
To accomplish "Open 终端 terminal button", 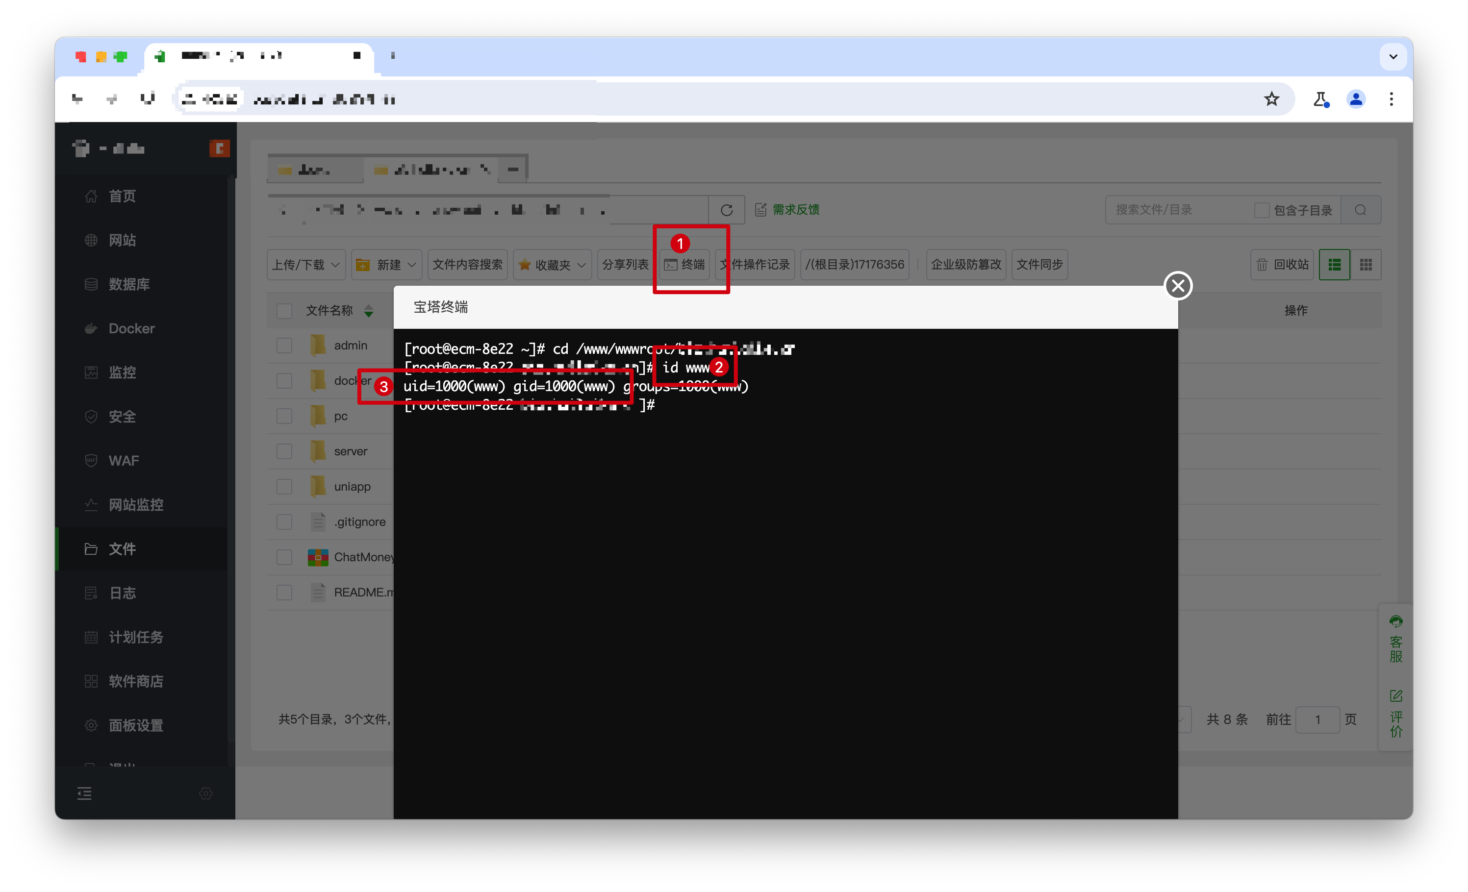I will 684,264.
